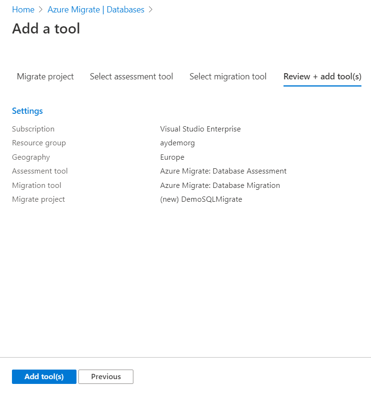
Task: Open the Select assessment tool tab
Action: tap(131, 76)
